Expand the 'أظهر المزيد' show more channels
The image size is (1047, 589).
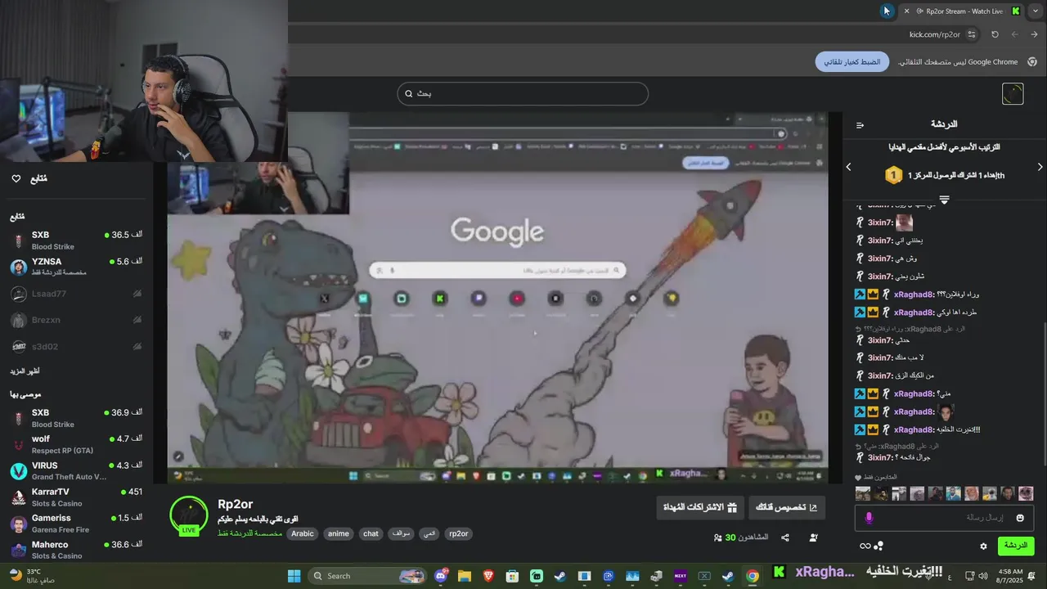(x=25, y=371)
